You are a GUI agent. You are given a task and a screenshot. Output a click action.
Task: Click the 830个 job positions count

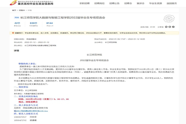pos(33,24)
